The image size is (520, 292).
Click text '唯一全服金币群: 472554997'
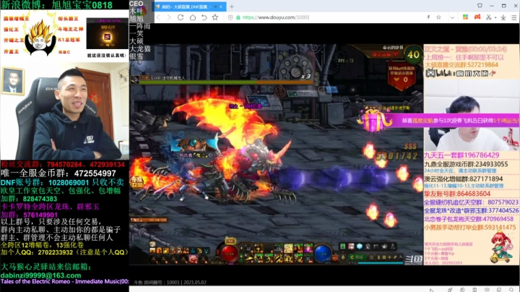click(58, 173)
